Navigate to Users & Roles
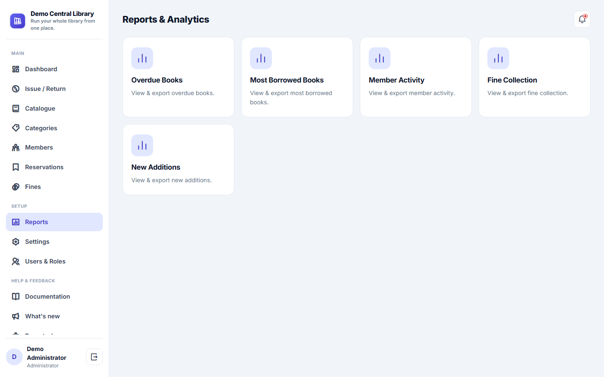 click(54, 261)
